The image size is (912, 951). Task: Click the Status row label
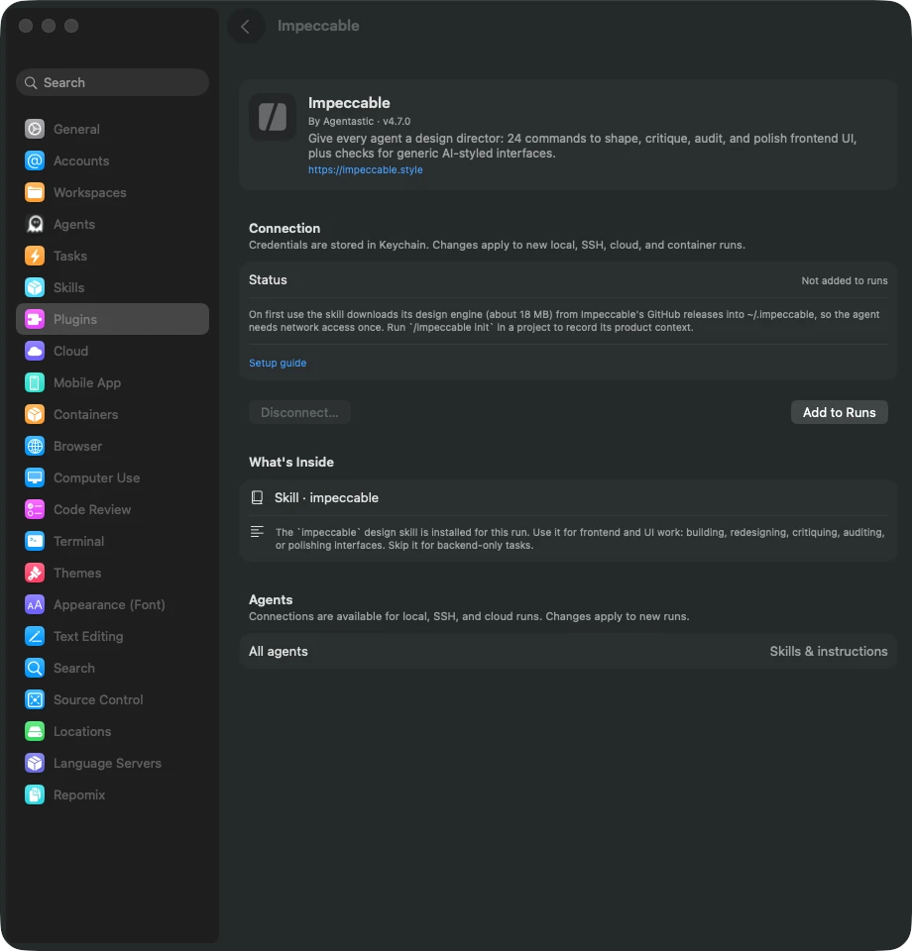coord(268,280)
